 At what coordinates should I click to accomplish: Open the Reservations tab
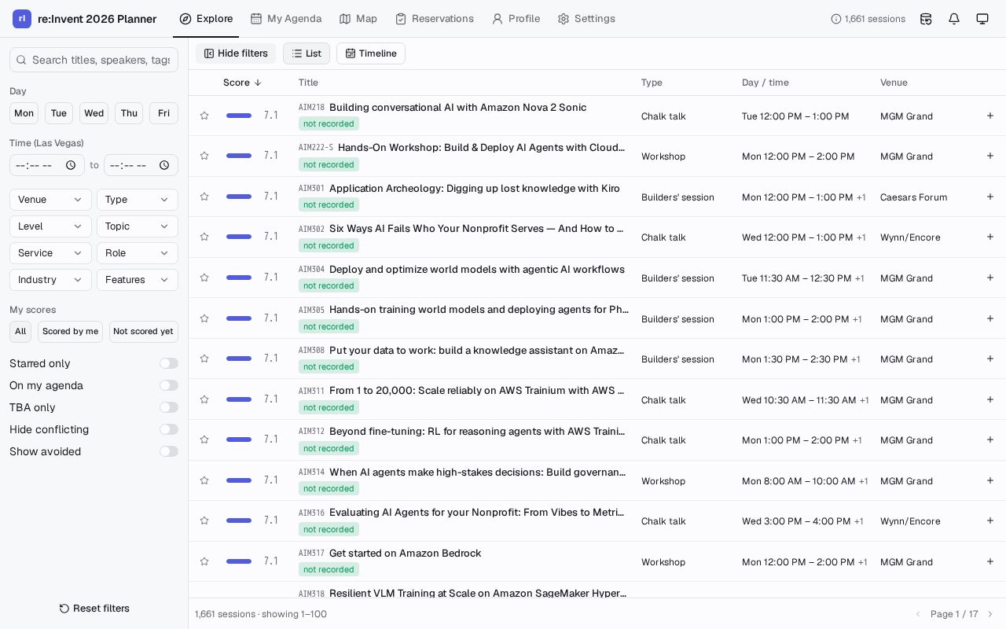point(435,19)
